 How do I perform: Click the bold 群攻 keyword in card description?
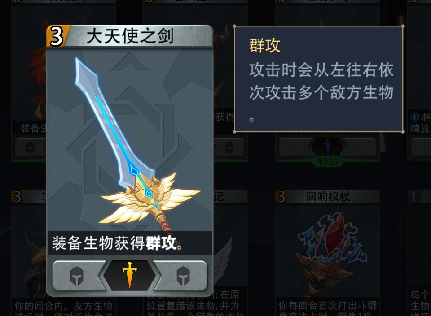point(161,243)
